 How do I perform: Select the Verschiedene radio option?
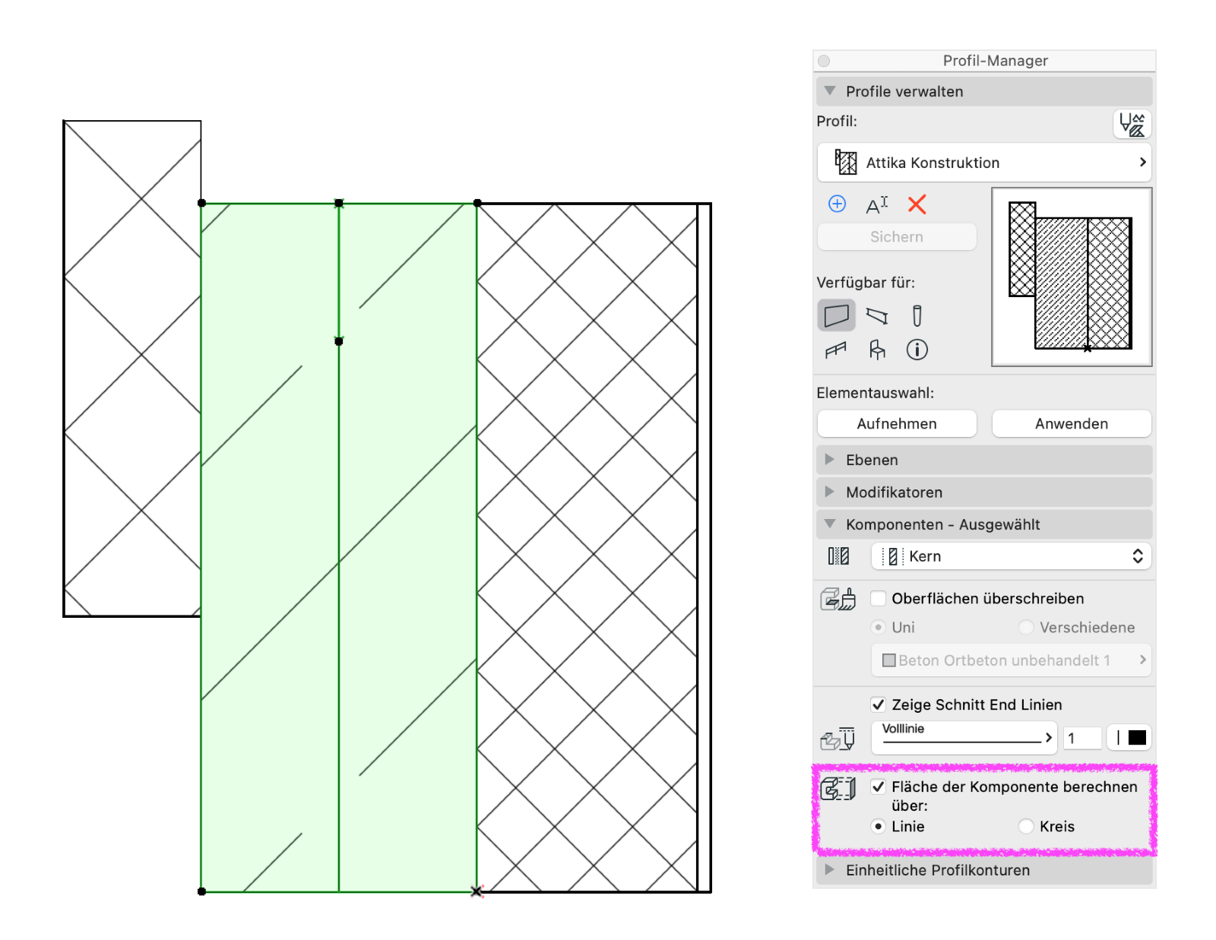[1026, 627]
